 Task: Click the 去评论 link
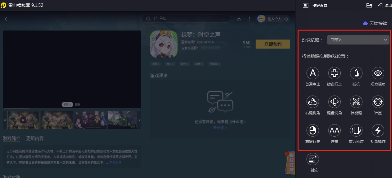pyautogui.click(x=220, y=128)
